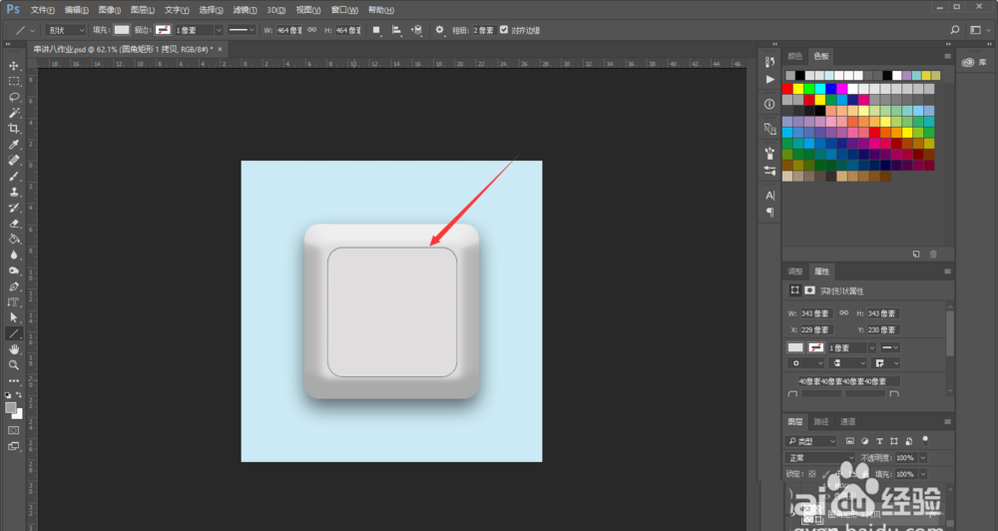The width and height of the screenshot is (998, 531).
Task: Toggle the 对齐边缘 checkbox
Action: click(503, 30)
